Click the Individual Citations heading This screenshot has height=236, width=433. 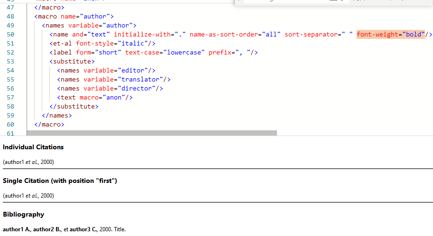[x=33, y=147]
